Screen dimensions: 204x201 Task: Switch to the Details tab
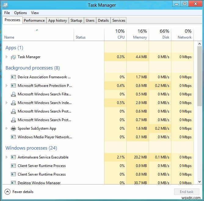point(103,20)
